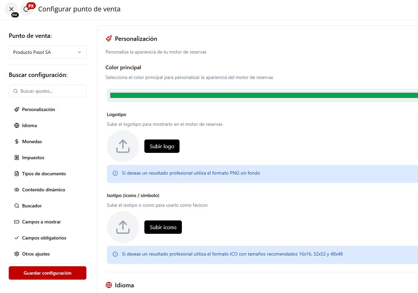Open Campos obligatorios section
The height and width of the screenshot is (293, 418).
(x=44, y=238)
